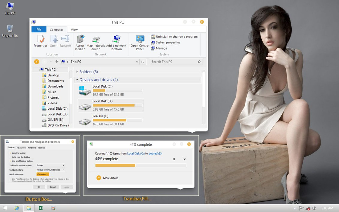Click the 3:08 AM taskbar clock

327,208
